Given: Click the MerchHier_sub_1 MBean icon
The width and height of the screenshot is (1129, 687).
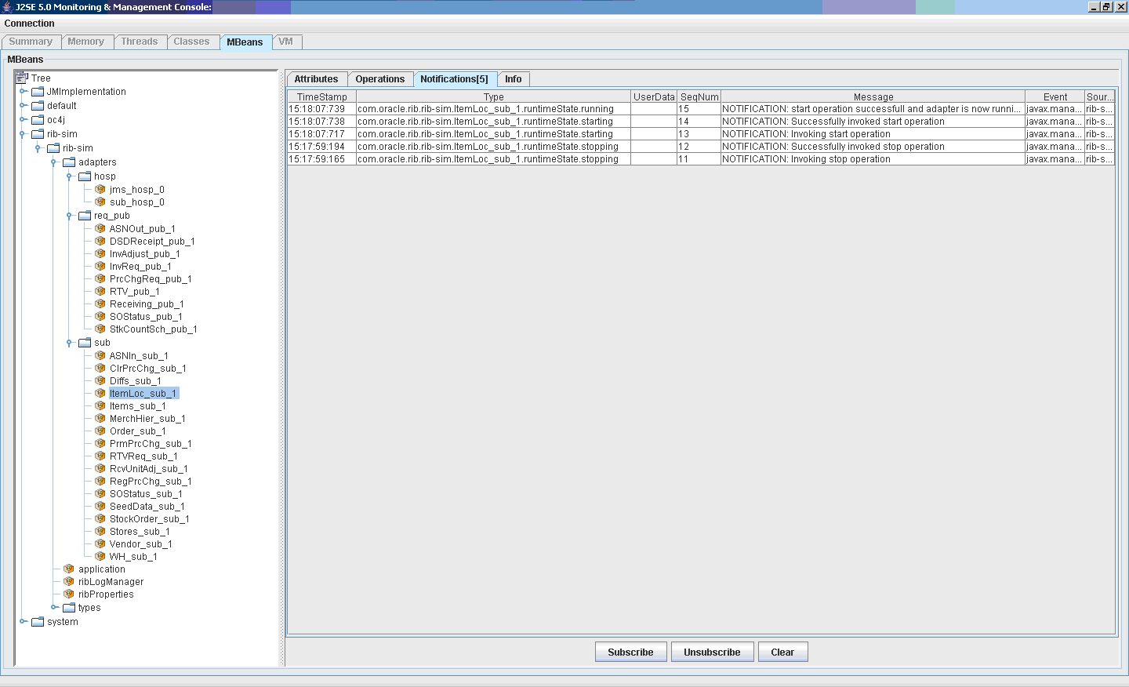Looking at the screenshot, I should 100,418.
